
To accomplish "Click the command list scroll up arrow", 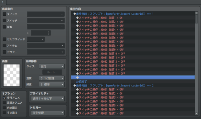I will pyautogui.click(x=197, y=13).
